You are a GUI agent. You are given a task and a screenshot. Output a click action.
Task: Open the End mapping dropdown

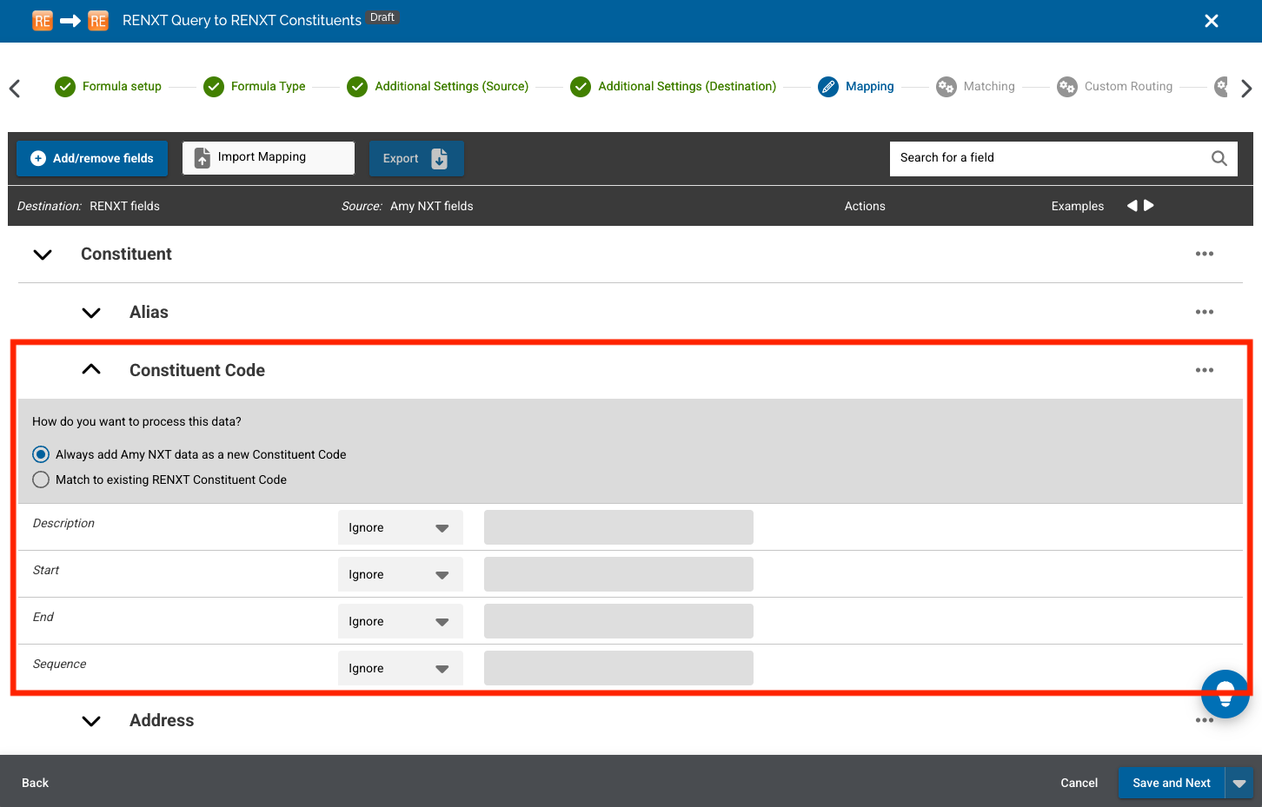(401, 621)
